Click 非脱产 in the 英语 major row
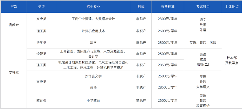Viewport: 242px width, 109px height. point(141,87)
